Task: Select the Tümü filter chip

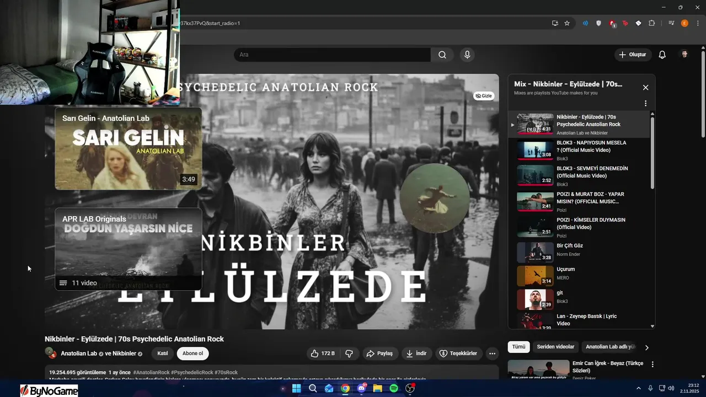Action: coord(518,347)
